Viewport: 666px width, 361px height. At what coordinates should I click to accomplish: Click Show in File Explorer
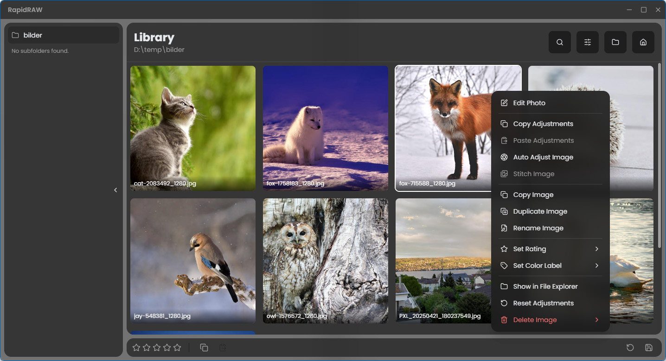click(545, 286)
